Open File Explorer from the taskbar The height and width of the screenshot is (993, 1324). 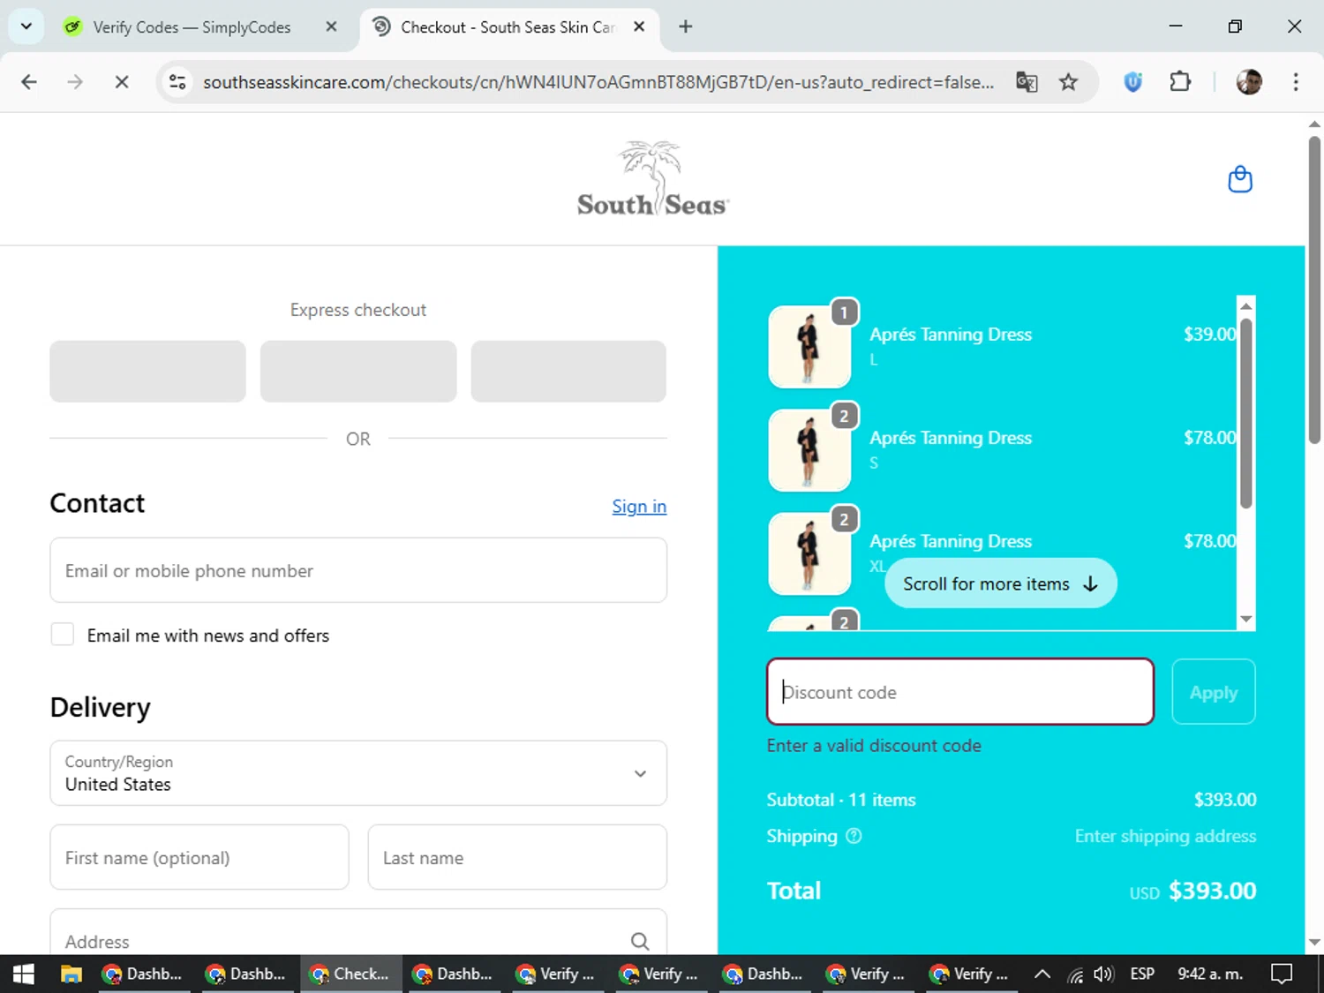coord(71,974)
